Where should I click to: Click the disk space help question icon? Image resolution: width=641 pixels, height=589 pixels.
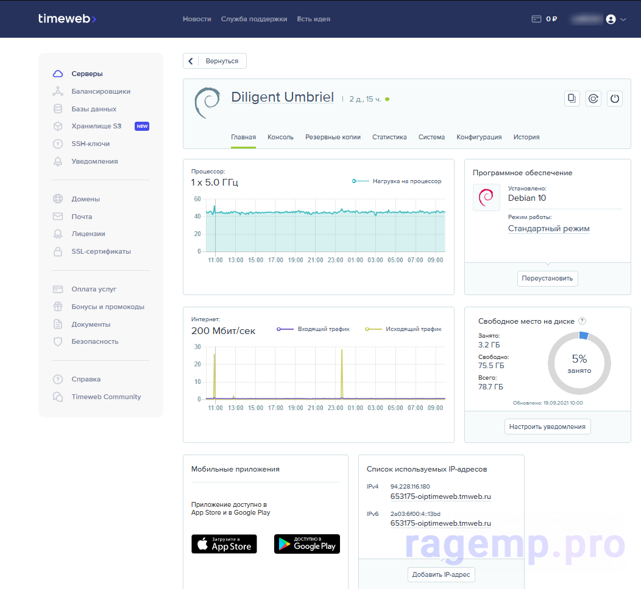[582, 321]
